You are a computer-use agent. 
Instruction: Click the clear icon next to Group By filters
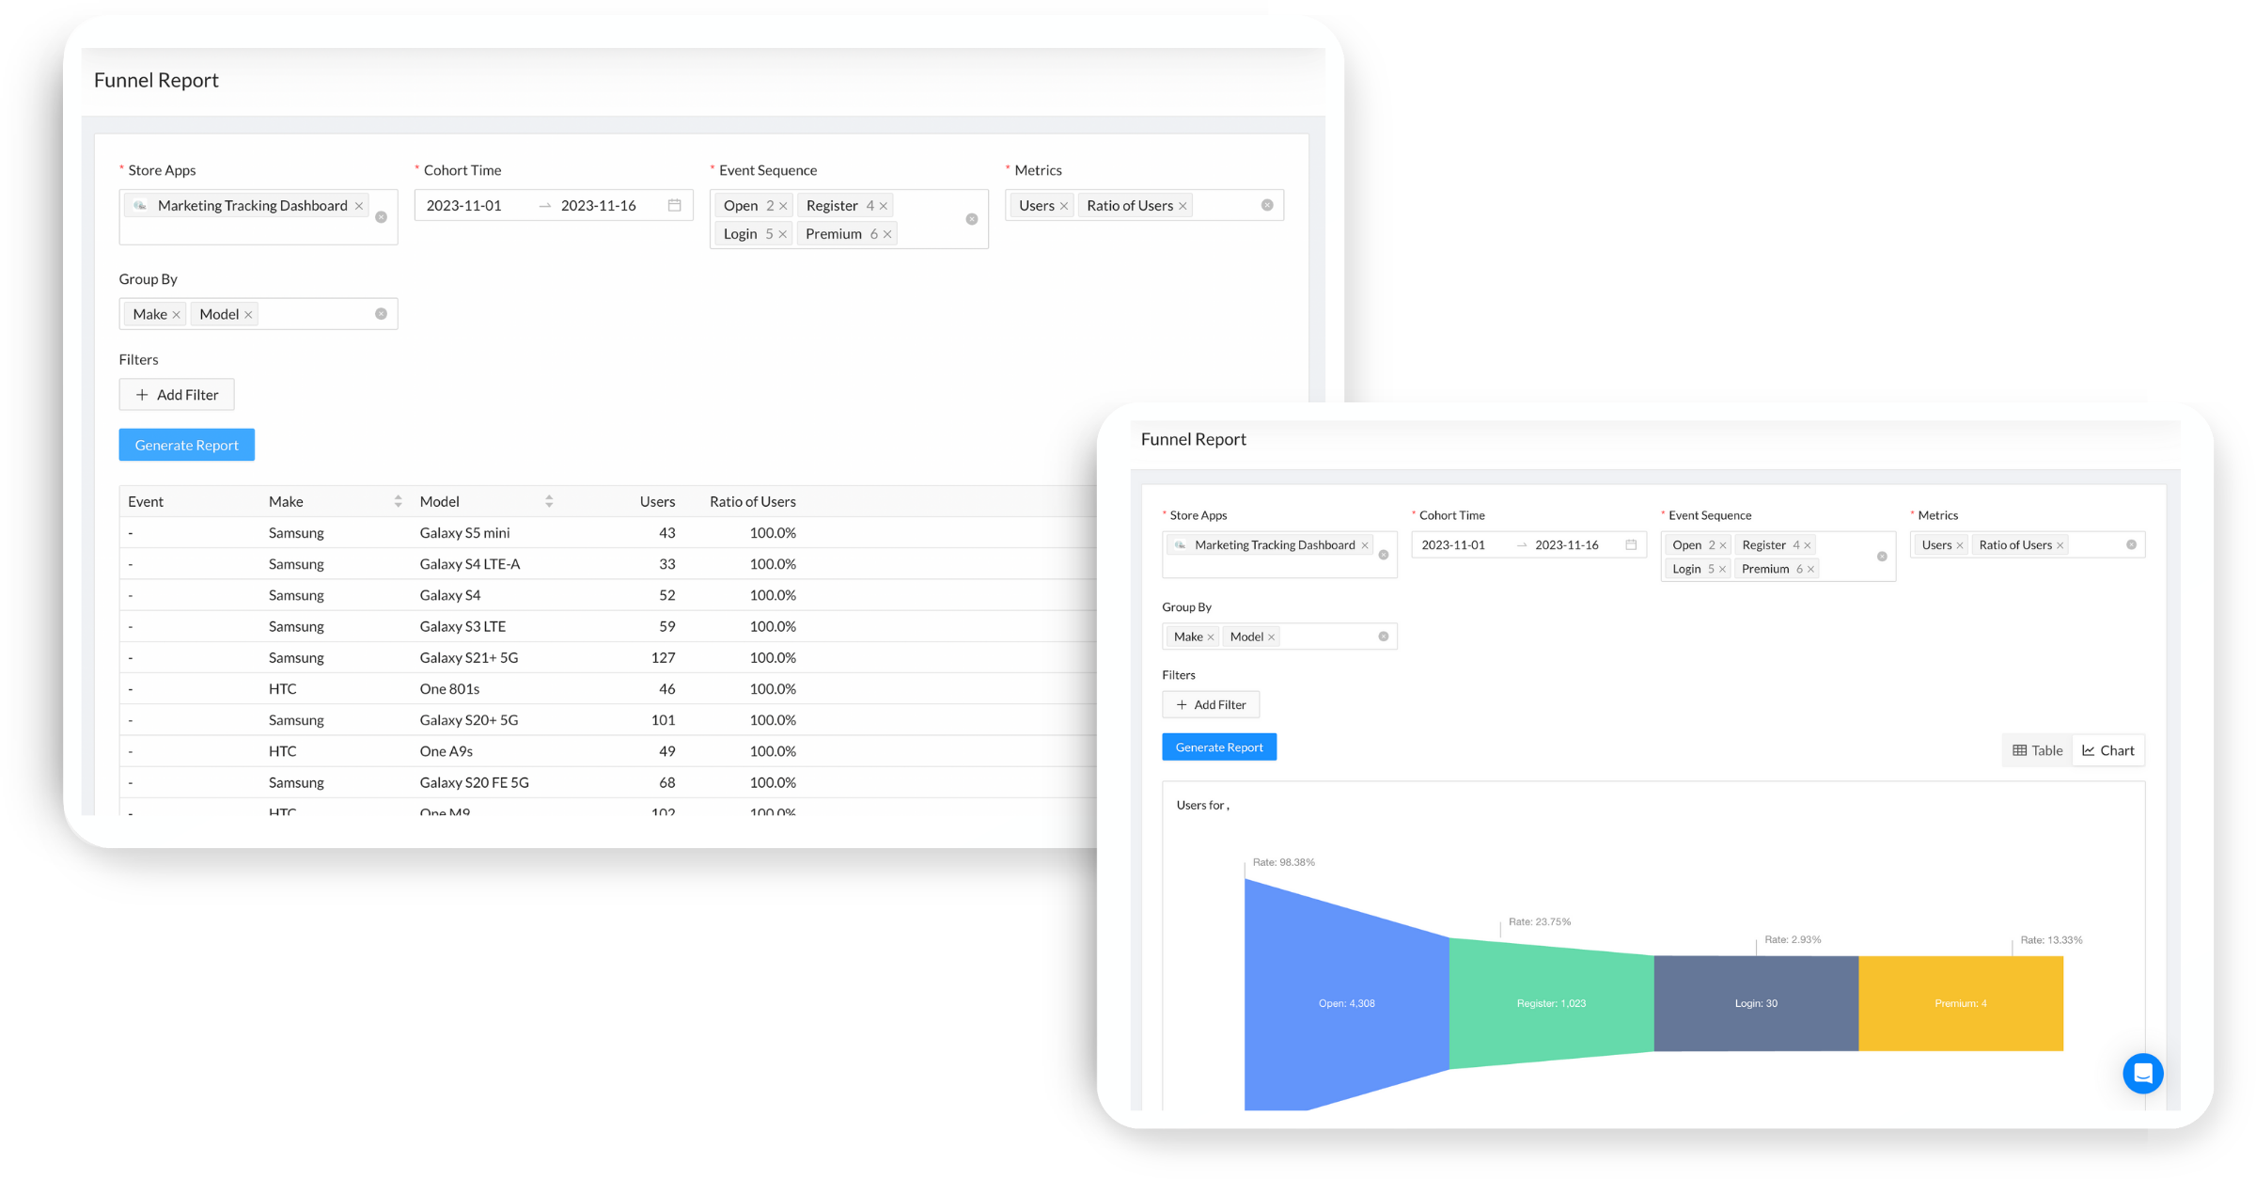[385, 313]
